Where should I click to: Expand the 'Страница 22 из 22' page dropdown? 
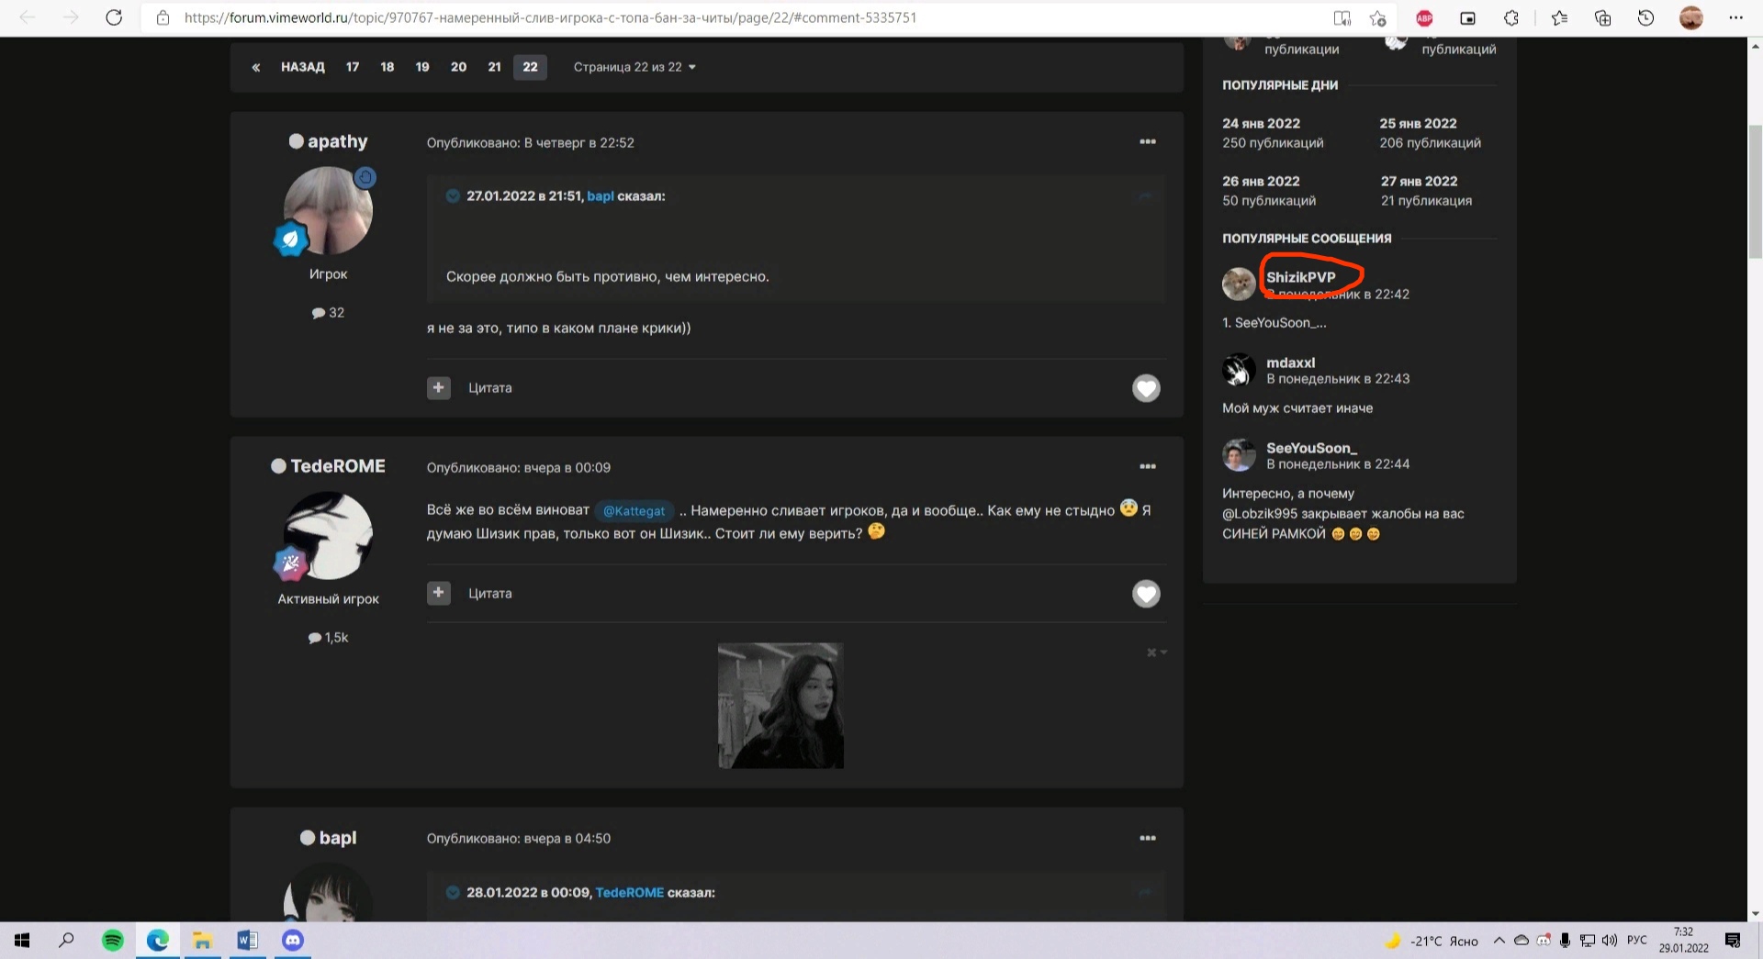(x=634, y=67)
